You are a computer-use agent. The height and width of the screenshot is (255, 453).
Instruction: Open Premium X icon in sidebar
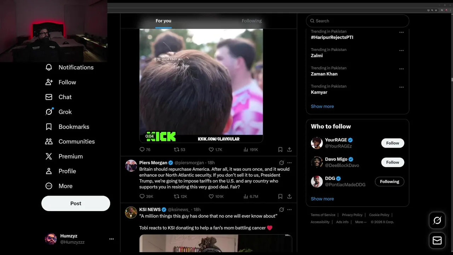point(49,157)
